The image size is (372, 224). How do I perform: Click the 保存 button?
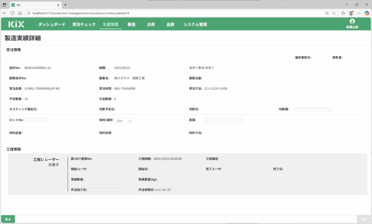pyautogui.click(x=364, y=219)
